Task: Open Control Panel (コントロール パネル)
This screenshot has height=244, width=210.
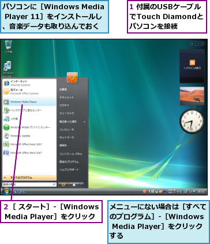Action: pyautogui.click(x=70, y=154)
